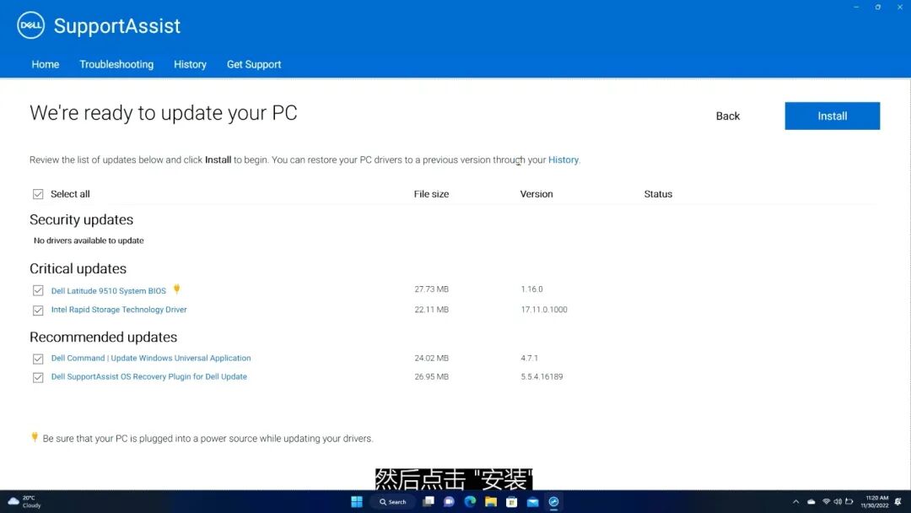The width and height of the screenshot is (911, 513).
Task: Open Task View from taskbar
Action: (x=429, y=501)
